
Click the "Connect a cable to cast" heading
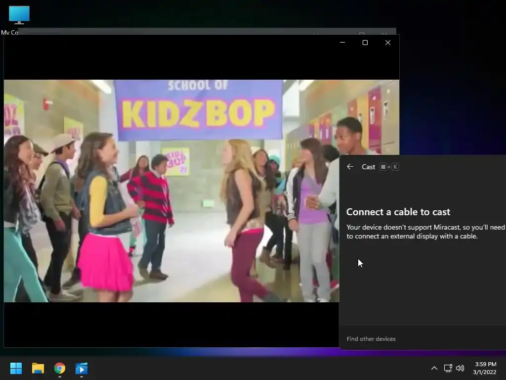[398, 212]
